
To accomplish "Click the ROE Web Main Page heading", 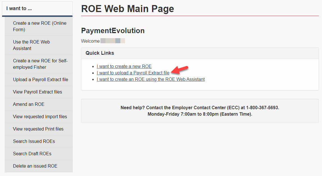I will tap(127, 9).
